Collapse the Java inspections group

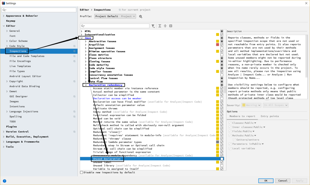[x=82, y=38]
